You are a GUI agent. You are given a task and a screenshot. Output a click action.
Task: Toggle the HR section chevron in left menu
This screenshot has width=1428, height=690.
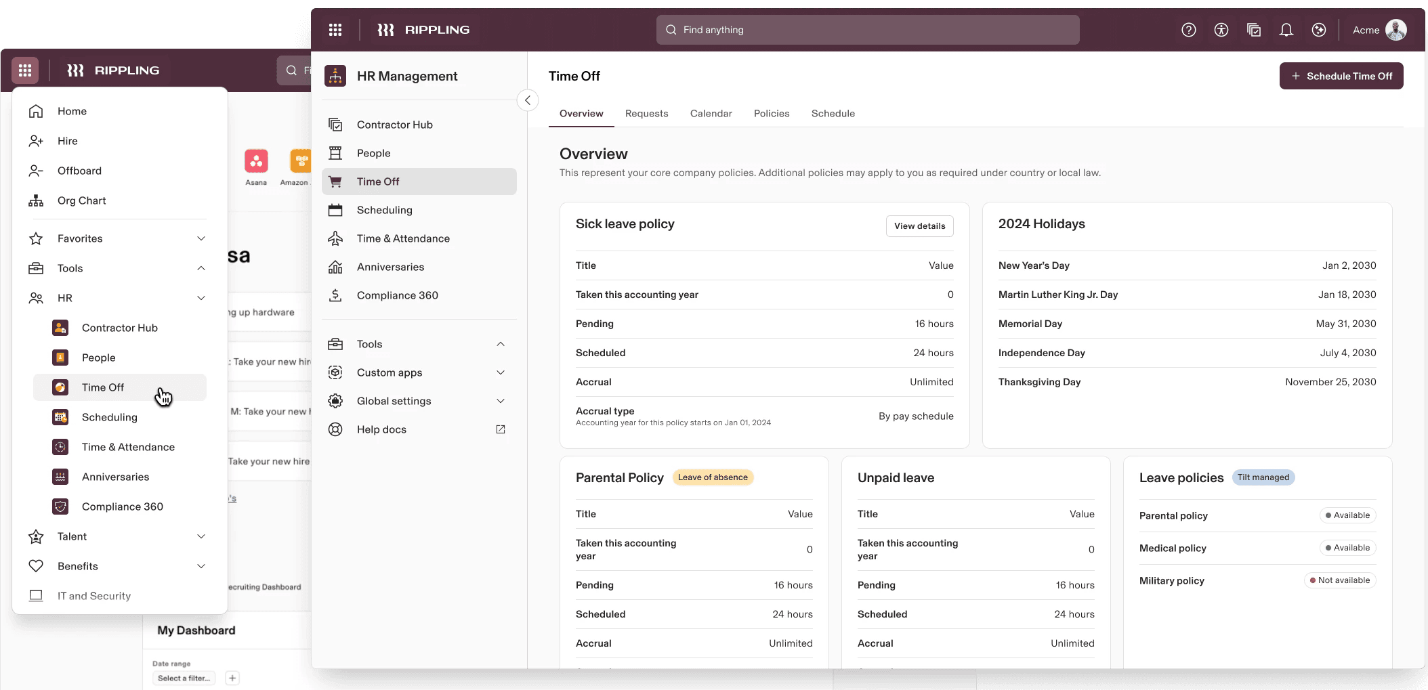[201, 298]
